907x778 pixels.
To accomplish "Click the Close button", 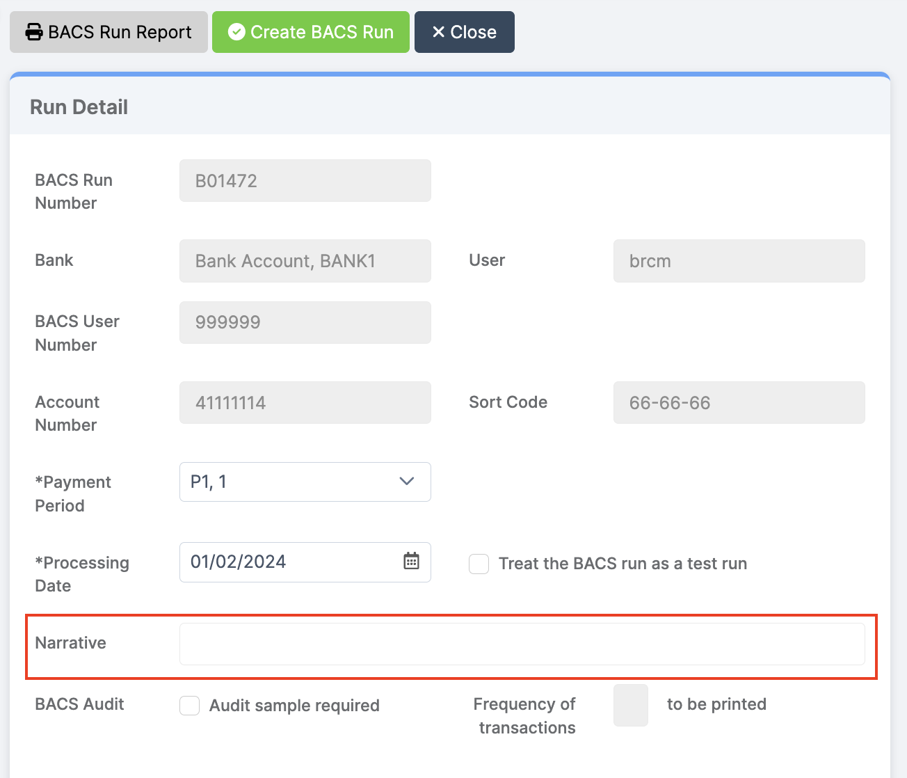I will click(464, 31).
